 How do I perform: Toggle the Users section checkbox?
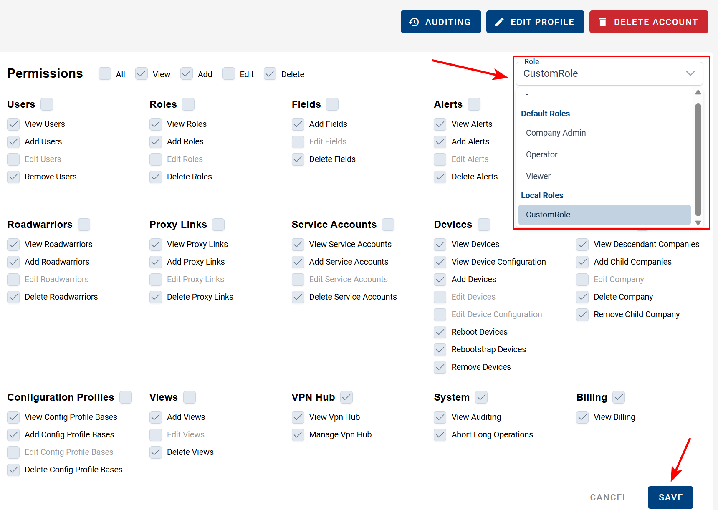pos(46,104)
